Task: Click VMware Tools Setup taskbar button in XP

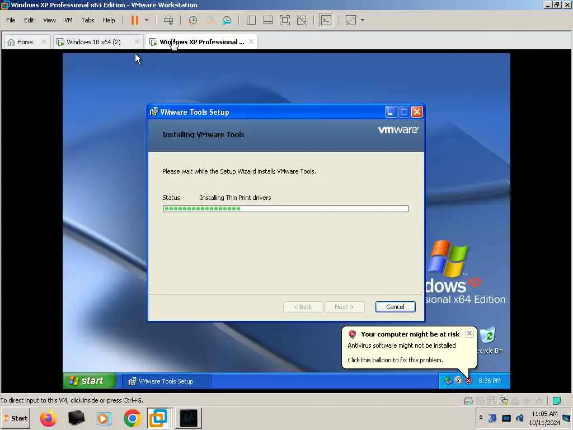Action: tap(166, 381)
